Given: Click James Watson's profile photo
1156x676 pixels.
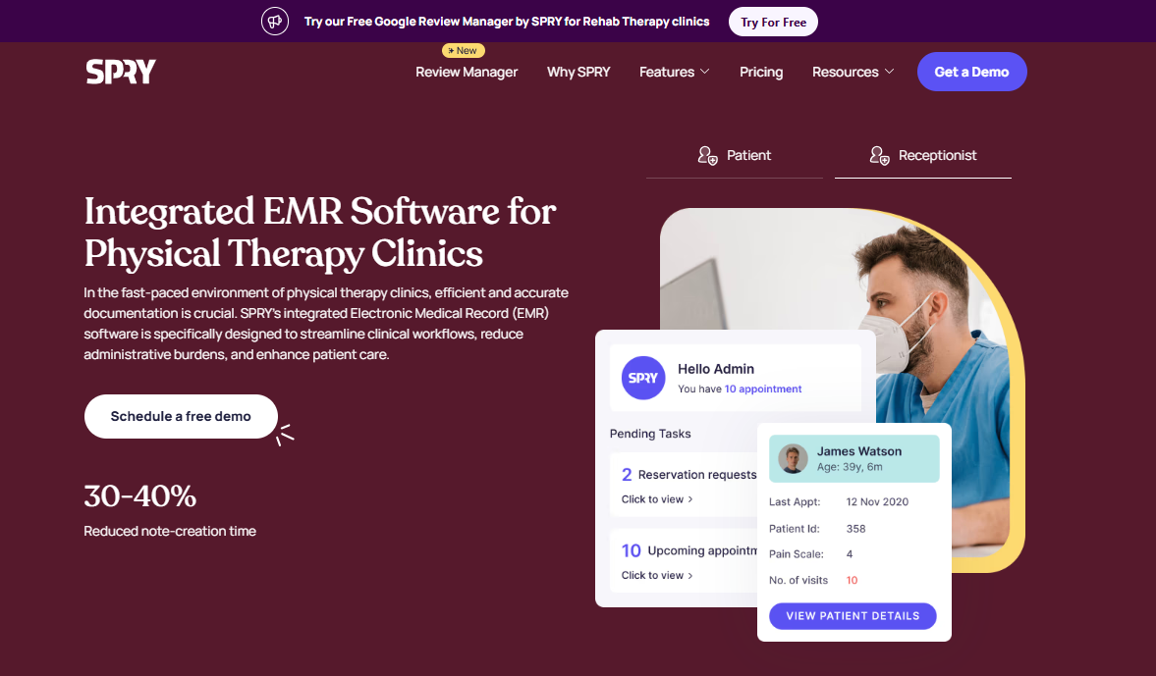Looking at the screenshot, I should [x=794, y=459].
